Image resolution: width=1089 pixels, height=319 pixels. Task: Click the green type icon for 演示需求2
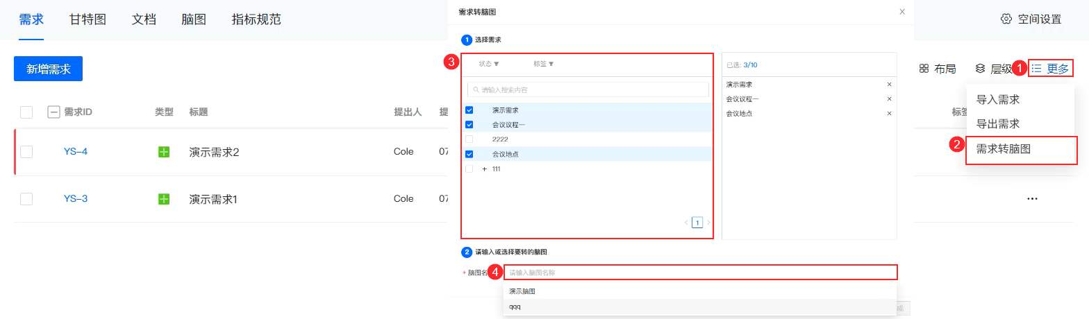pos(164,152)
